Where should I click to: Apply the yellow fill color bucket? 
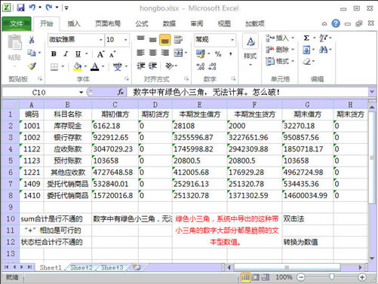click(78, 66)
